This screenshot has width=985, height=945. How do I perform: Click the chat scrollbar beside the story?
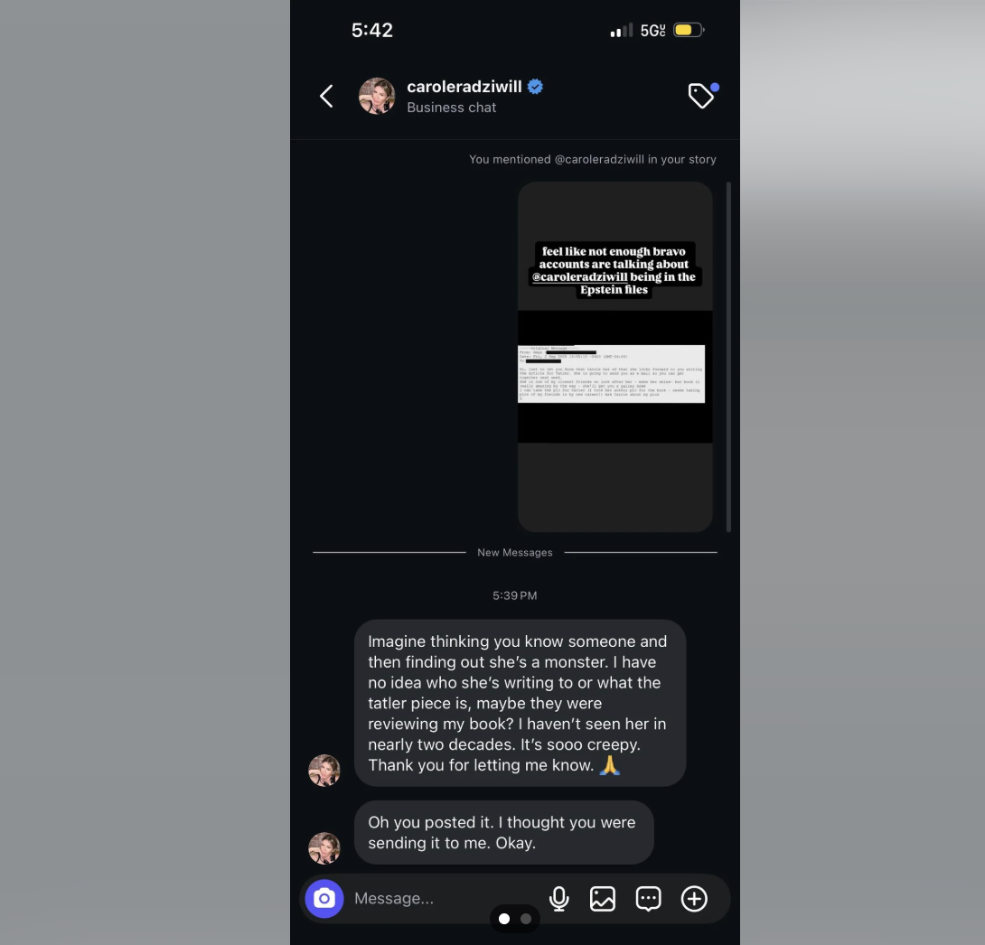click(x=728, y=357)
